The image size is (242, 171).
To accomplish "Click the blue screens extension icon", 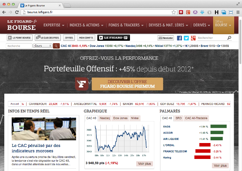I will tap(224, 12).
